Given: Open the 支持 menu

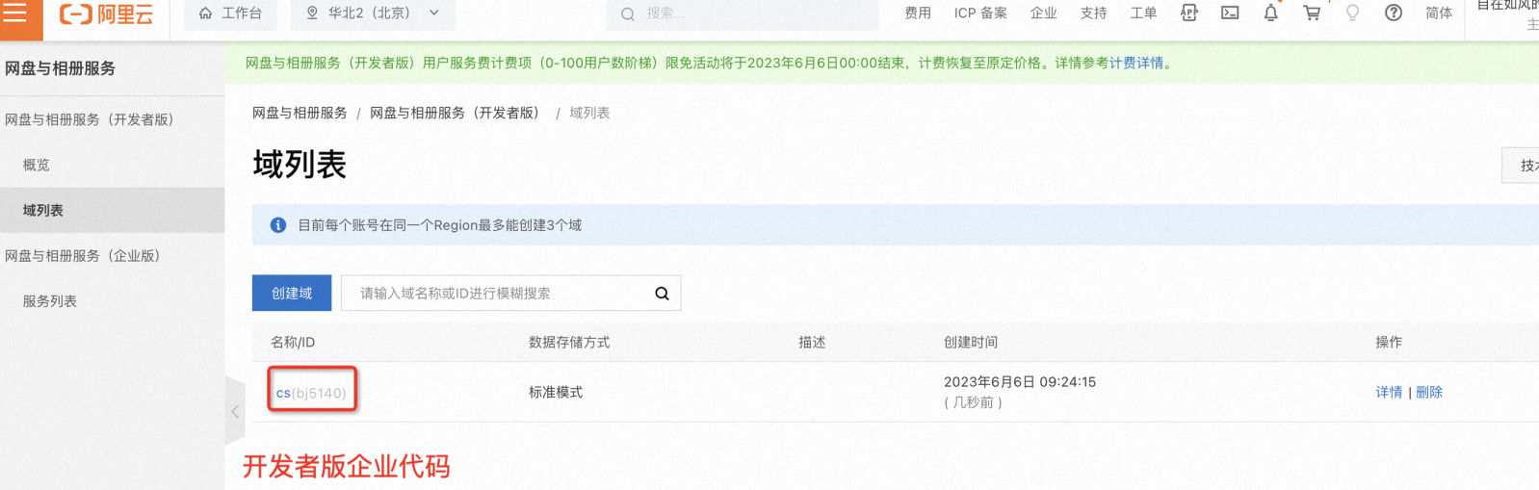Looking at the screenshot, I should [x=1093, y=13].
